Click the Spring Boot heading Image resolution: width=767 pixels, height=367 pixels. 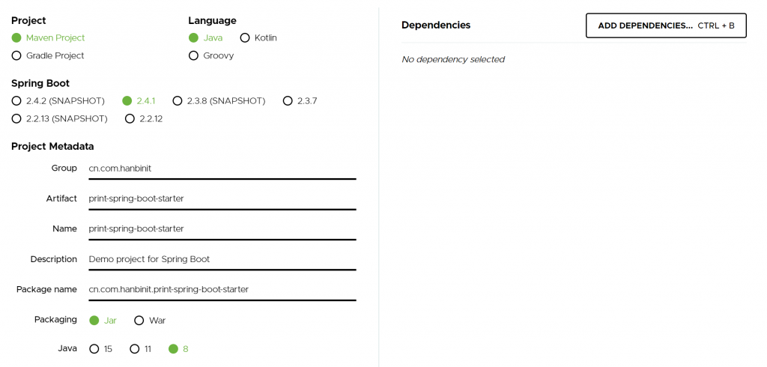click(40, 83)
